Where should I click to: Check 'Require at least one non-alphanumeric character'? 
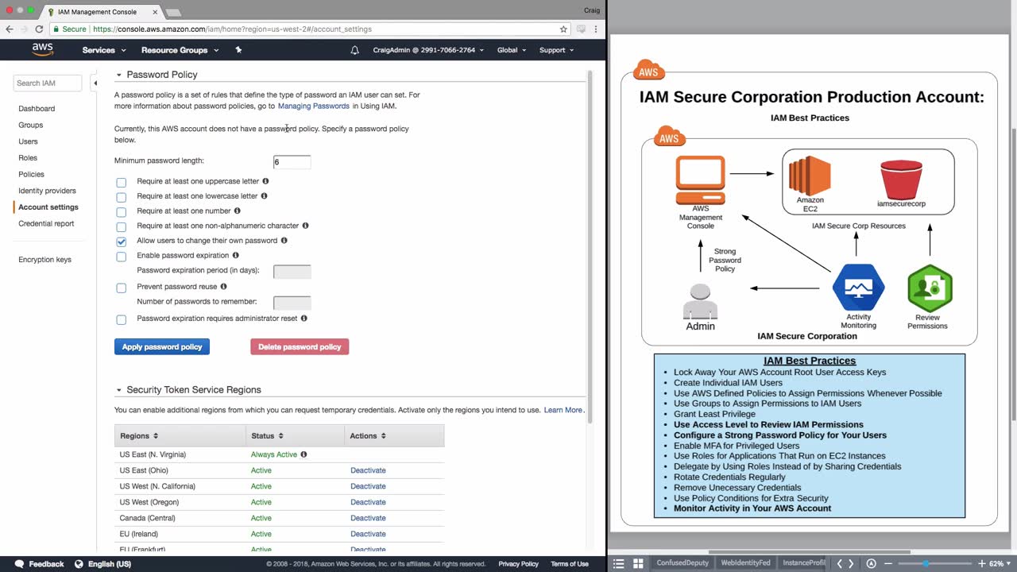(x=121, y=226)
